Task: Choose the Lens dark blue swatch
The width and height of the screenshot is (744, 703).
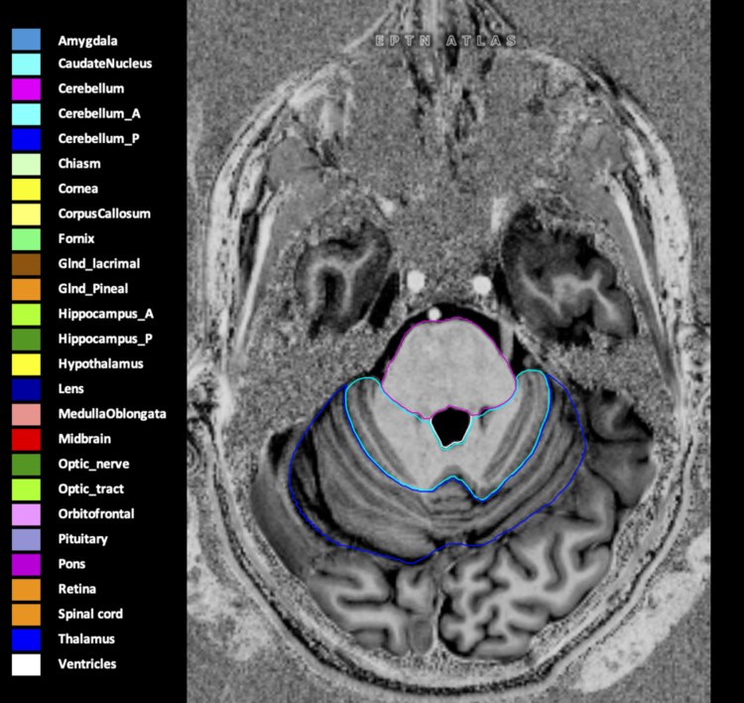Action: 26,389
